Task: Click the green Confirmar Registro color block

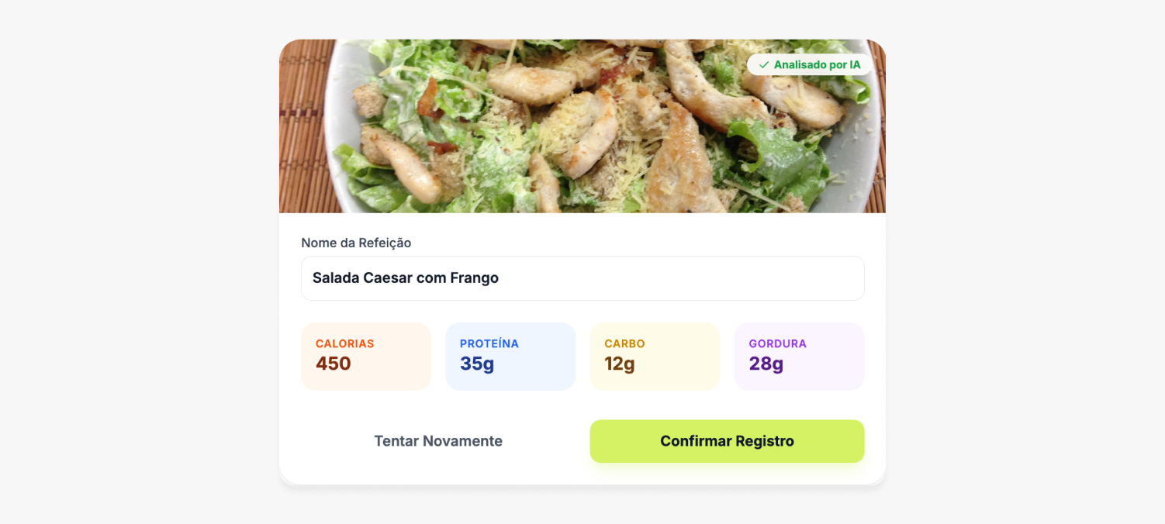Action: [727, 441]
